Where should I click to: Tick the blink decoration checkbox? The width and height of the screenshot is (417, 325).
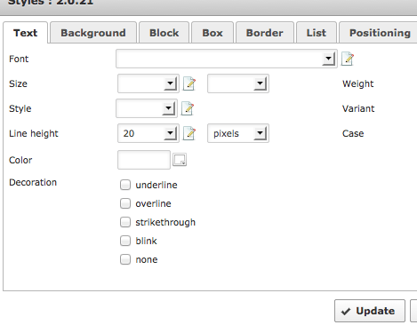pos(125,241)
